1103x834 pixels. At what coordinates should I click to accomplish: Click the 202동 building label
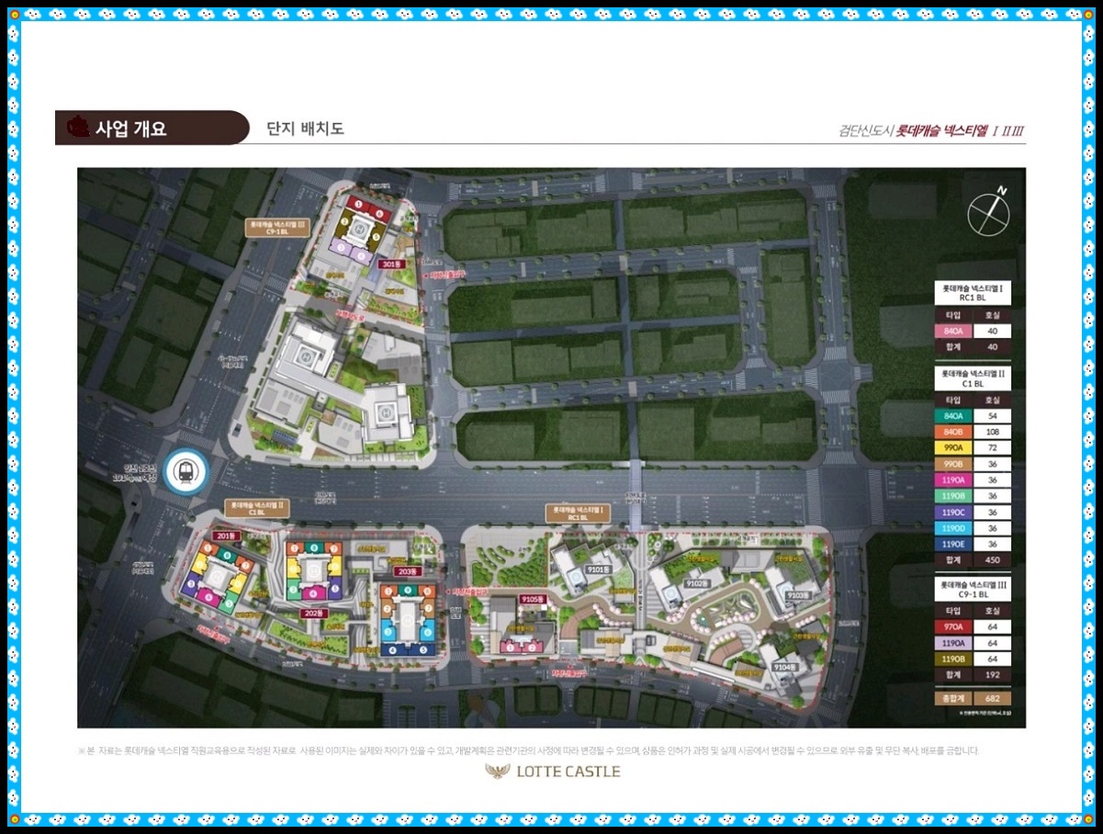click(315, 614)
